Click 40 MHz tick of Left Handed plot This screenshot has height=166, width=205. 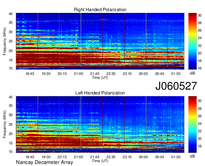point(11,97)
